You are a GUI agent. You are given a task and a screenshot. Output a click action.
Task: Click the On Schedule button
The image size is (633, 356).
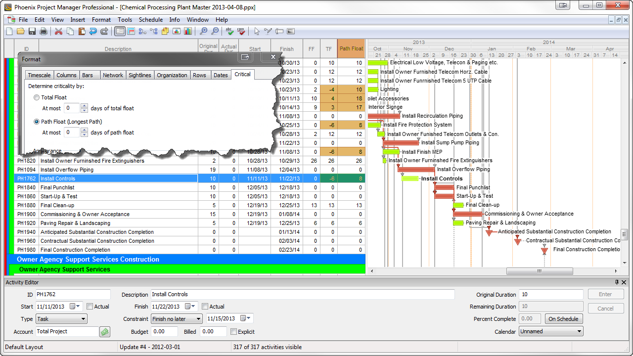point(564,319)
